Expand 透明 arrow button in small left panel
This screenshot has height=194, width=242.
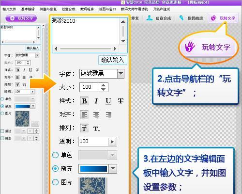33,92
